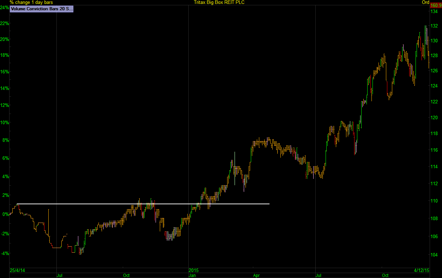
Task: Click the Volume Conviction Bars indicator label
Action: (42, 9)
